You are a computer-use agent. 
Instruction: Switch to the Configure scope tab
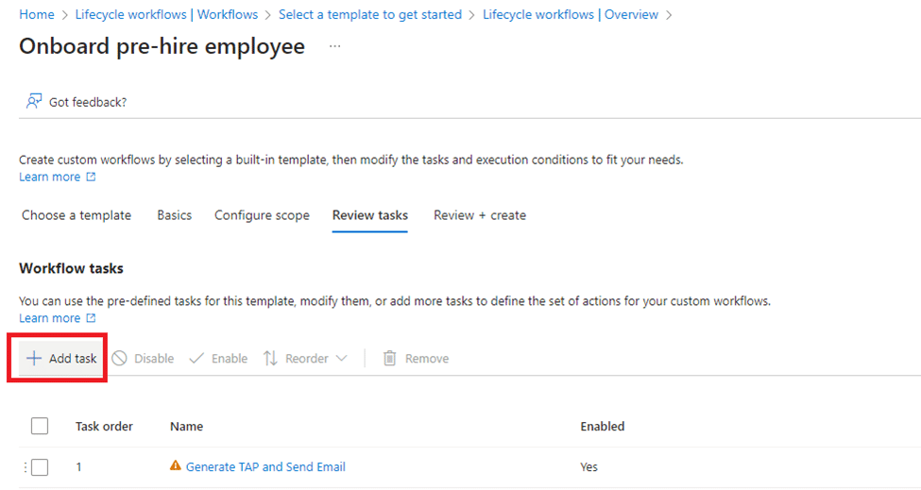pos(262,215)
